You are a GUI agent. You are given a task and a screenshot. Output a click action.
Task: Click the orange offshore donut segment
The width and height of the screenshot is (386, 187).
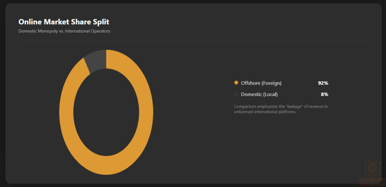coord(146,113)
